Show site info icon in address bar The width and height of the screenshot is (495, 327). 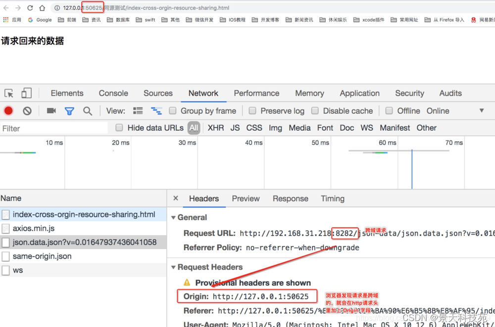[57, 8]
